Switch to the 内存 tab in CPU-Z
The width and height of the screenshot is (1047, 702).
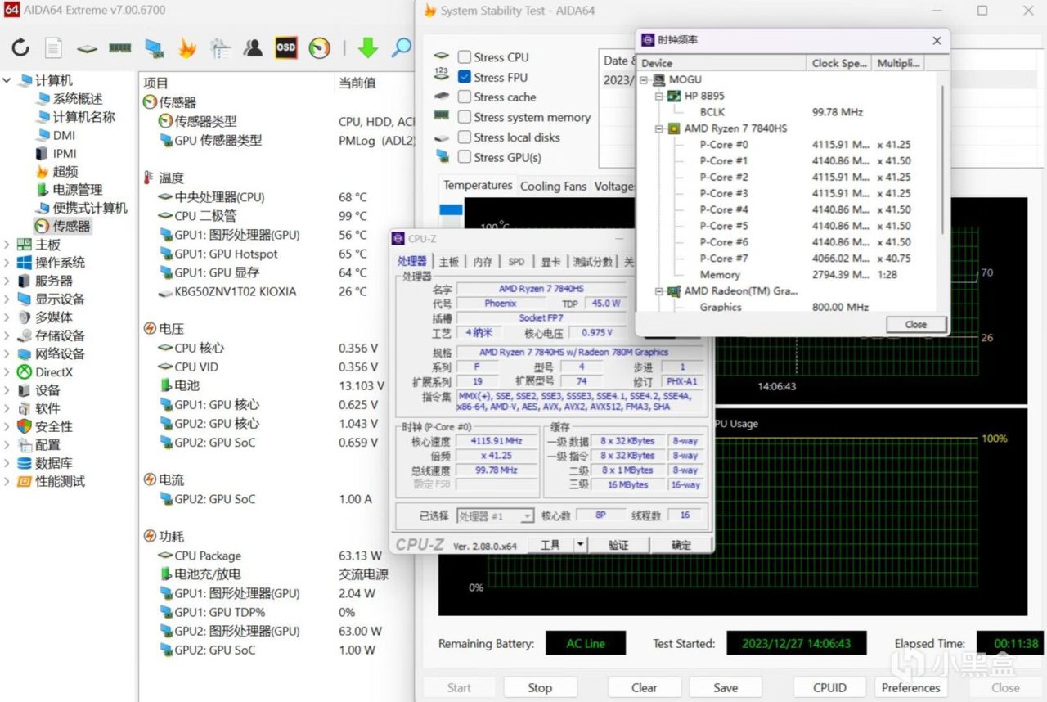[483, 262]
